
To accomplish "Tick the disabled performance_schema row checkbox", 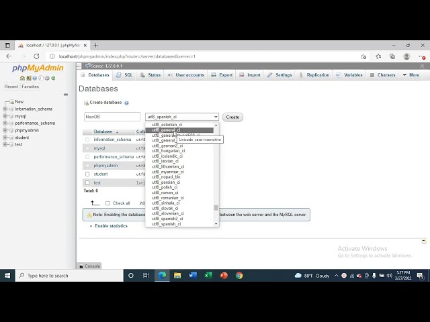I will (87, 157).
